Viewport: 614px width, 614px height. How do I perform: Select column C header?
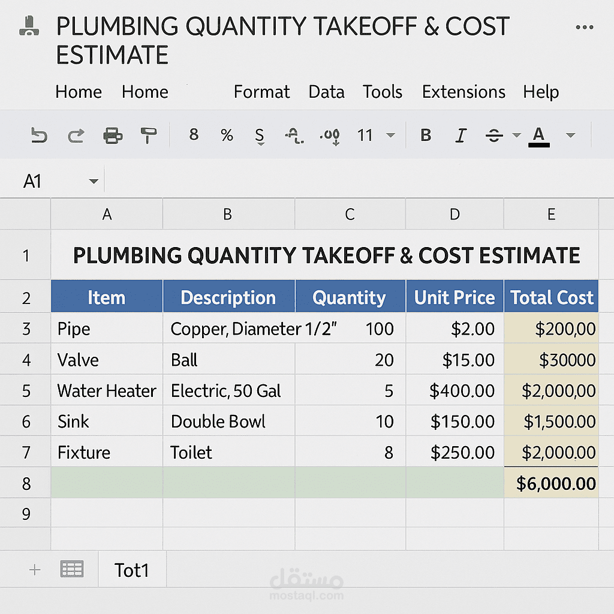[x=350, y=214]
